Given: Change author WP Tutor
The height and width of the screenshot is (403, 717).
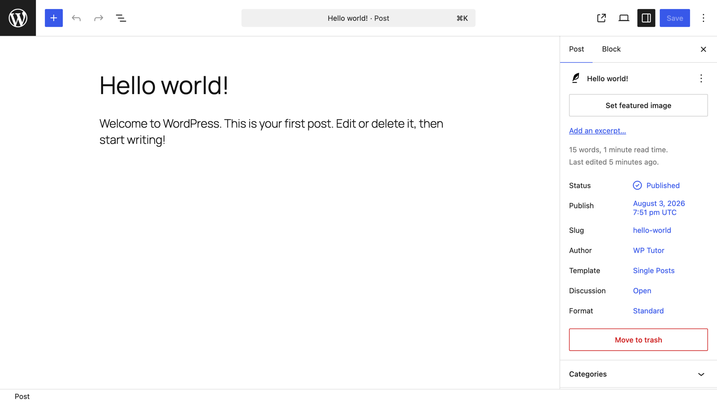Looking at the screenshot, I should pos(648,250).
